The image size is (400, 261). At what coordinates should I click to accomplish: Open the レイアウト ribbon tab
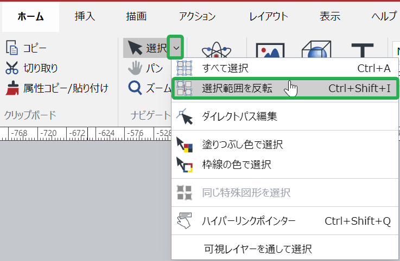[269, 17]
